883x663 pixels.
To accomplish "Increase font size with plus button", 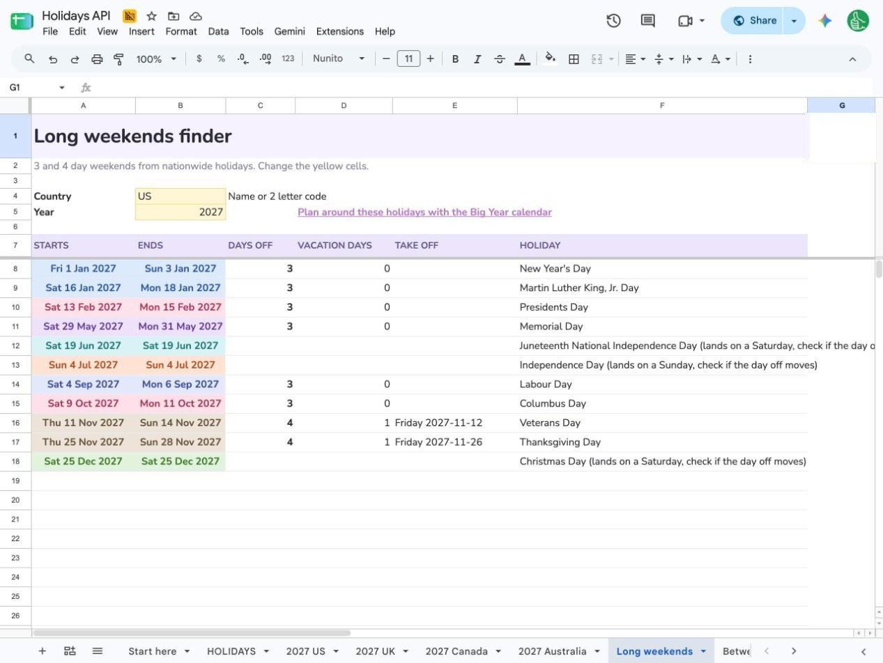I will (431, 59).
